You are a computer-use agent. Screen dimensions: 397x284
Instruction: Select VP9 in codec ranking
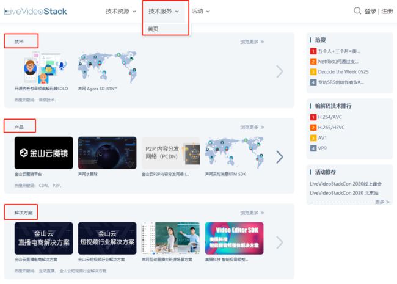[322, 148]
